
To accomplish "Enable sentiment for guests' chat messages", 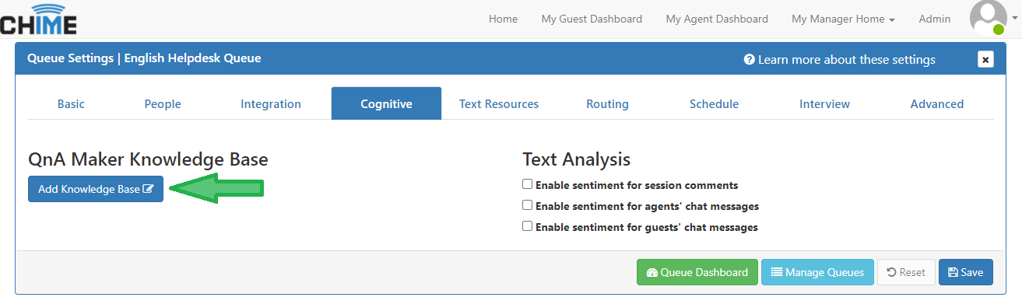I will 527,226.
